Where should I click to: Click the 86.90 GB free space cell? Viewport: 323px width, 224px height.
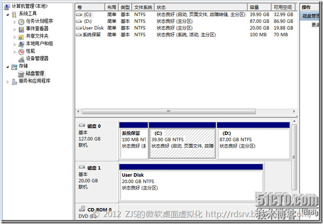[x=283, y=21]
